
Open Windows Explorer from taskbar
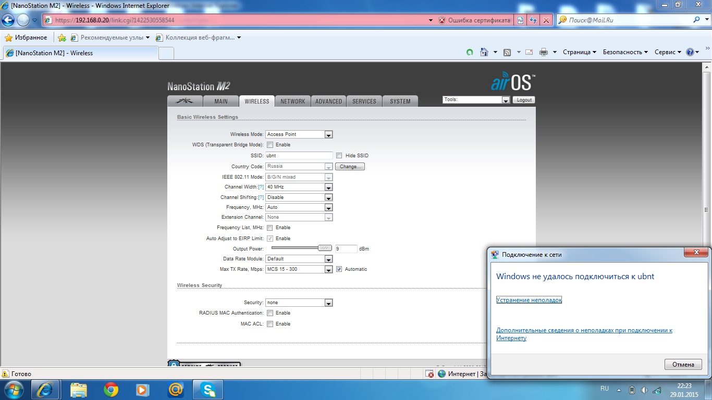pos(79,390)
